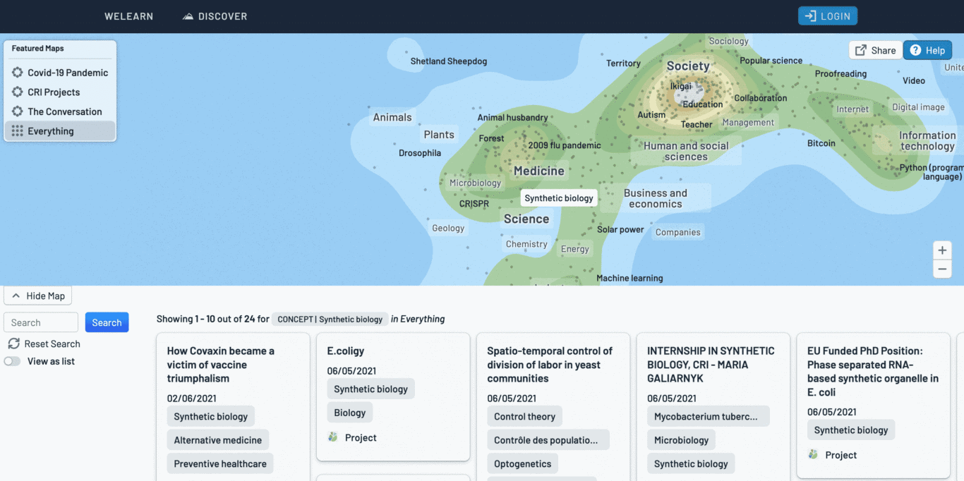
Task: Click the Project icon on the EU PhD card
Action: click(813, 454)
